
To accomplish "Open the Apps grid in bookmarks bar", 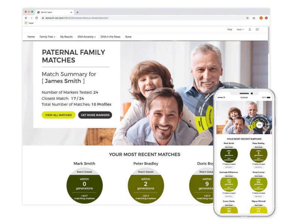I will [x=29, y=23].
